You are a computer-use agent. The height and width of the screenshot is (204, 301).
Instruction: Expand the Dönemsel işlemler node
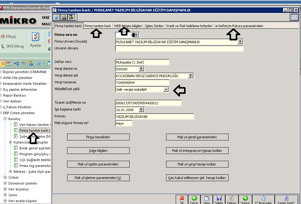click(x=5, y=183)
